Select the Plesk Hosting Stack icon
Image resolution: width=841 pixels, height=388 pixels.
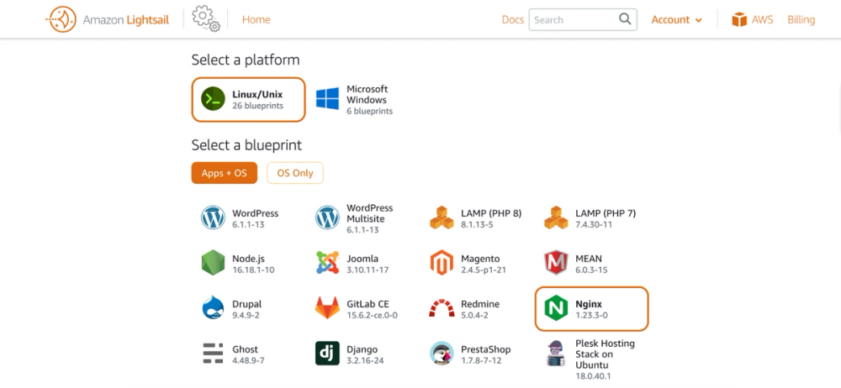pyautogui.click(x=556, y=354)
